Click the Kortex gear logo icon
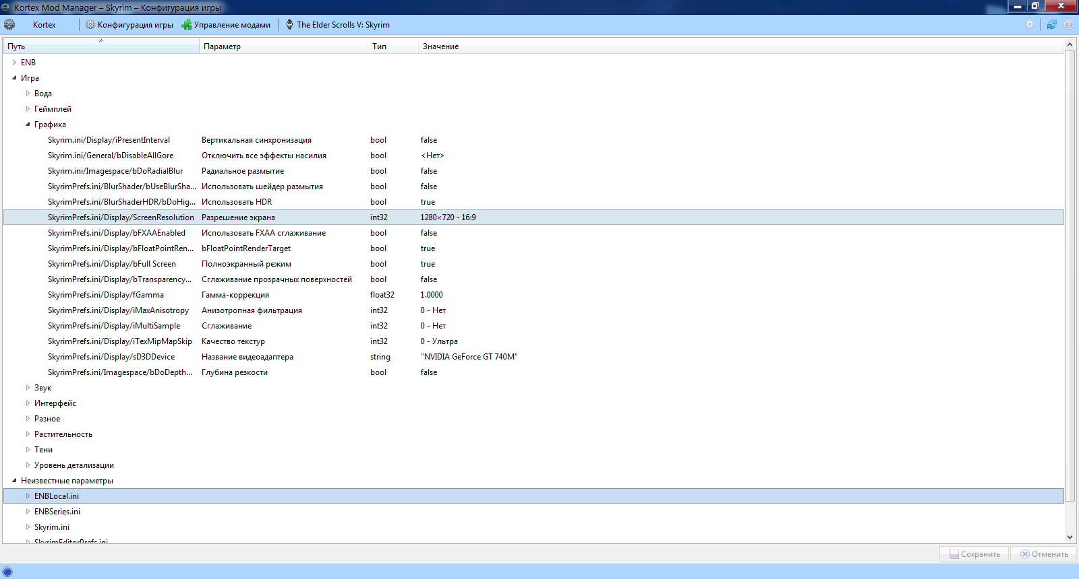The image size is (1079, 579). click(9, 25)
